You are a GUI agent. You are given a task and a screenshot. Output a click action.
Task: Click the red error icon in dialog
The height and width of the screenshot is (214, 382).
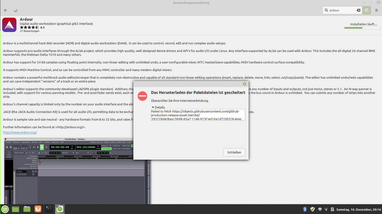pos(142,96)
